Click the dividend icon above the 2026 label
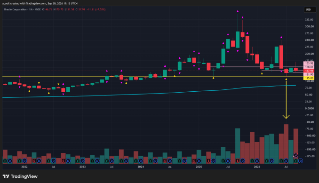This screenshot has height=183, width=319. [257, 161]
